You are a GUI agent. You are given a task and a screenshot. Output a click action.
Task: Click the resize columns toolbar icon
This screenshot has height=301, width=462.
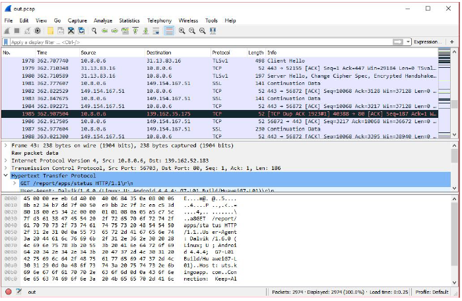click(x=214, y=31)
